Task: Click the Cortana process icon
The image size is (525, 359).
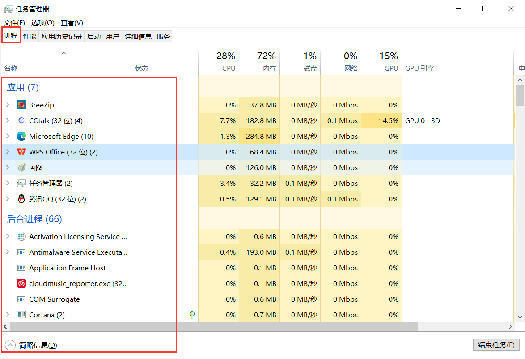Action: pyautogui.click(x=21, y=315)
